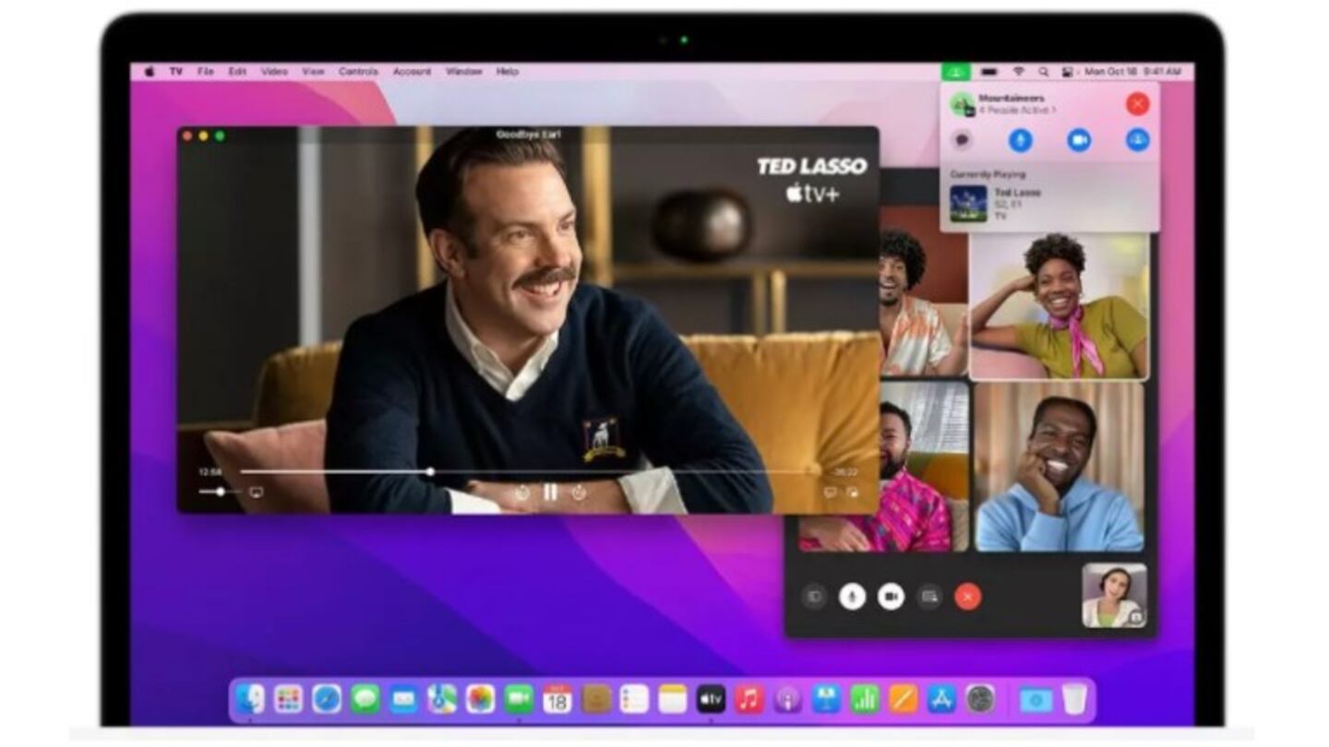
Task: Adjust the volume slider in TV player
Action: tap(220, 492)
